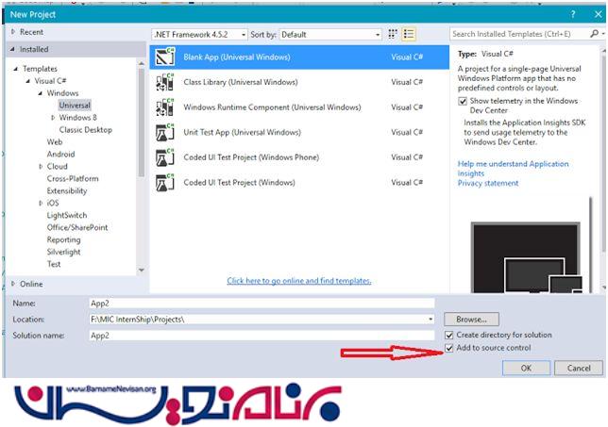Select the Android template category
Screen dimensions: 608x427
click(60, 154)
